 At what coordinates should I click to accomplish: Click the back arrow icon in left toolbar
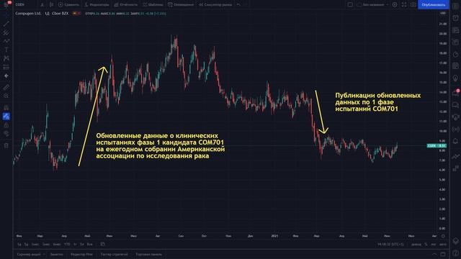[x=6, y=76]
